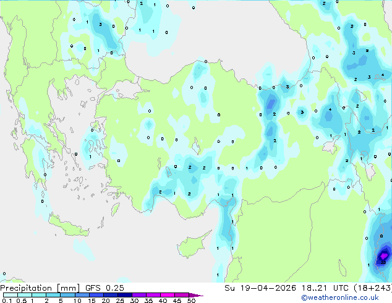Click the island of Cyprus on map
The width and height of the screenshot is (392, 303).
pyautogui.click(x=193, y=244)
